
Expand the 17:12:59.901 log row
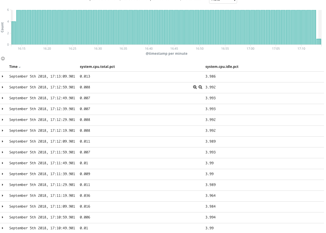click(3, 87)
